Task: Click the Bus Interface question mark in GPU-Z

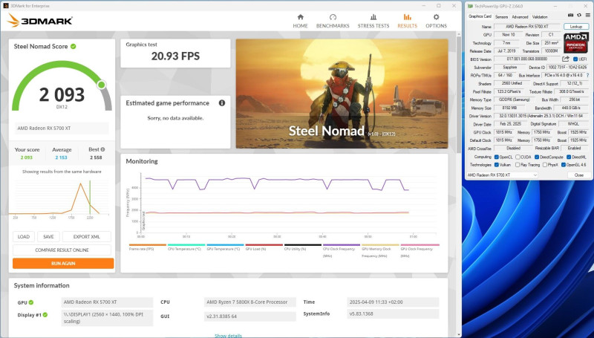Action: [x=588, y=76]
